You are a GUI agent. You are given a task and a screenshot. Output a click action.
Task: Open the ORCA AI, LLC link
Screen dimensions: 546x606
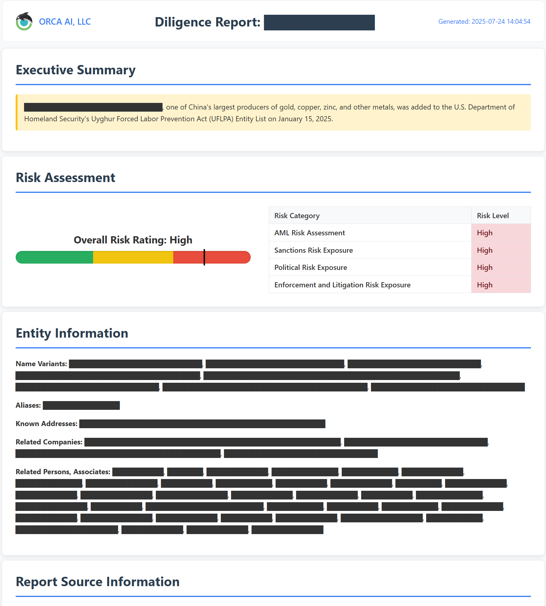(65, 22)
